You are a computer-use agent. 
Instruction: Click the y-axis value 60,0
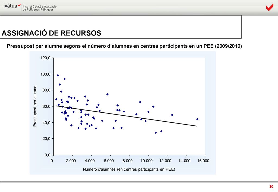46,106
